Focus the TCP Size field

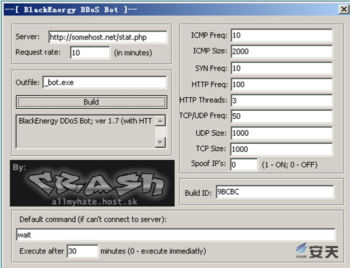coord(281,149)
